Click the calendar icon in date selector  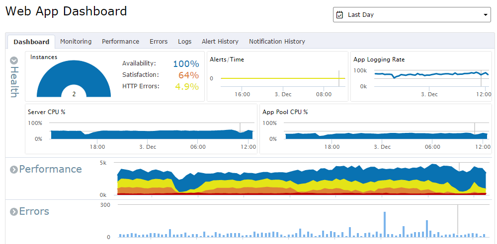(x=339, y=15)
